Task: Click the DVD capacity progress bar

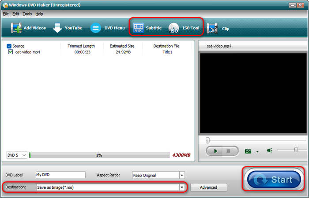Action: pyautogui.click(x=99, y=155)
